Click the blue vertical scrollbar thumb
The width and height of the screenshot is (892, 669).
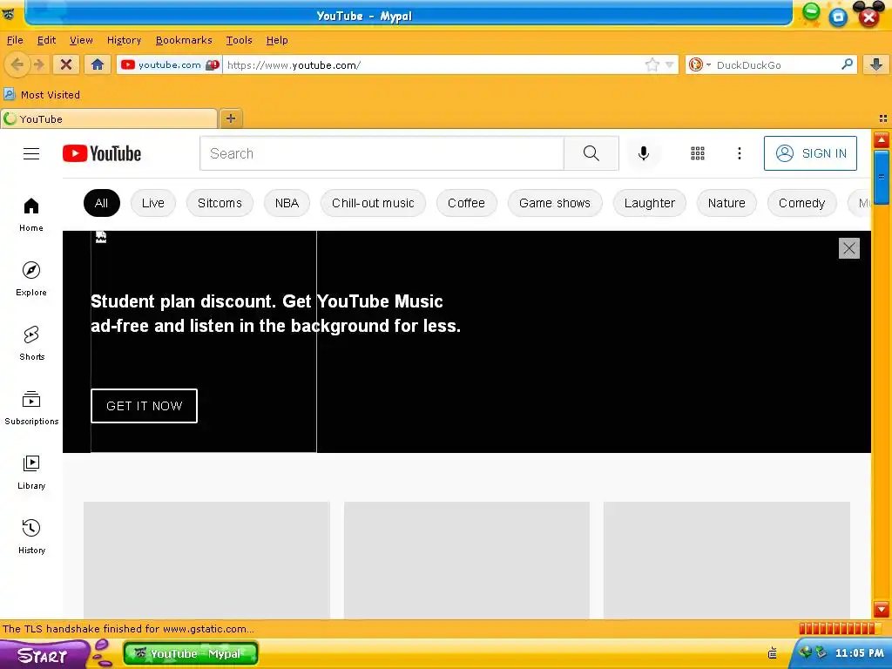[x=882, y=177]
